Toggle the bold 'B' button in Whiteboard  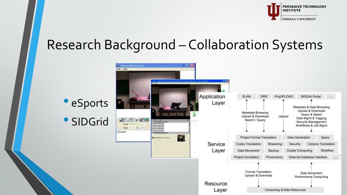(x=138, y=128)
